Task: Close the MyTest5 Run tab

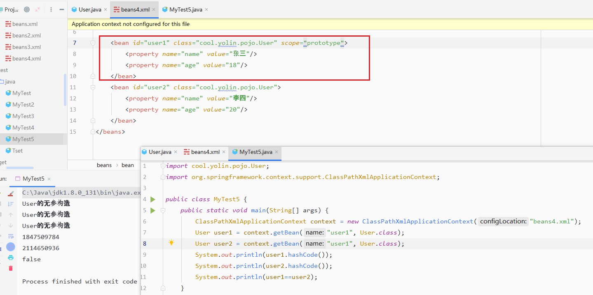Action: point(49,179)
